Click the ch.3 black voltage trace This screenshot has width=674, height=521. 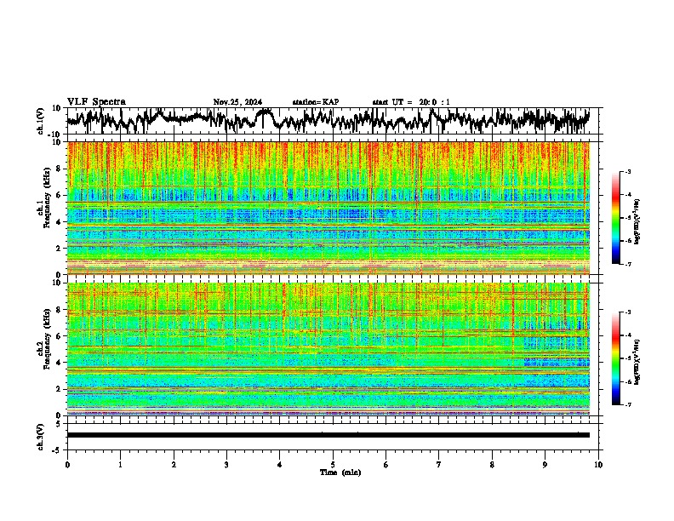pos(328,435)
